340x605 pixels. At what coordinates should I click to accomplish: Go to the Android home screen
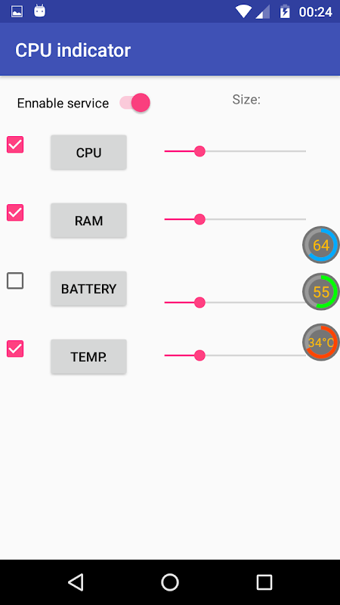point(170,582)
